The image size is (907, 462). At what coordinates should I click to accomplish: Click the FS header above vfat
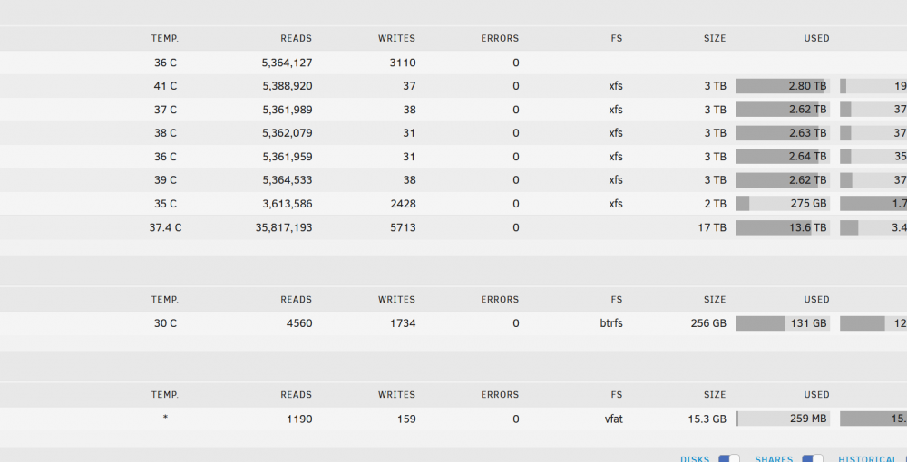[x=617, y=395]
